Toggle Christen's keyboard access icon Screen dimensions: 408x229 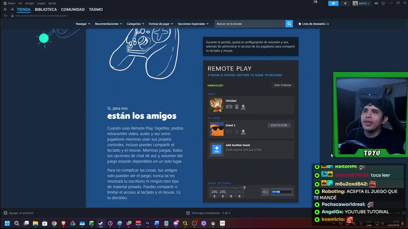tap(229, 107)
